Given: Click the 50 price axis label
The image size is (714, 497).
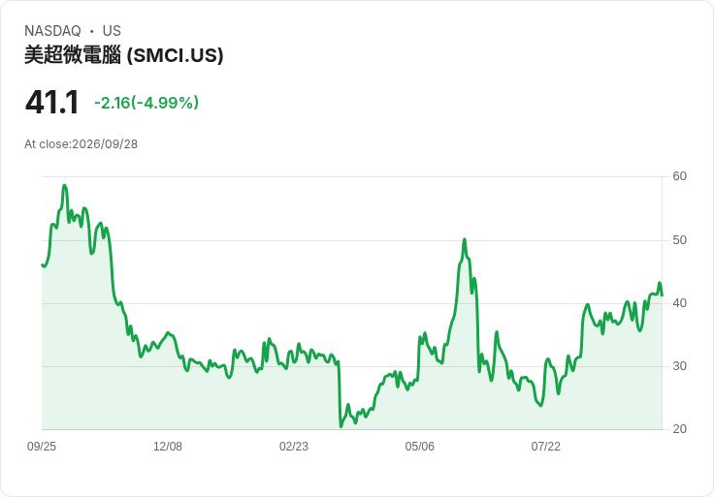Looking at the screenshot, I should point(679,240).
